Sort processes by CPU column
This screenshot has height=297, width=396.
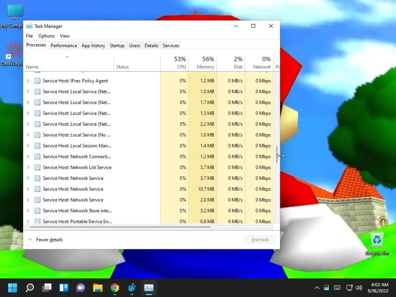(174, 63)
